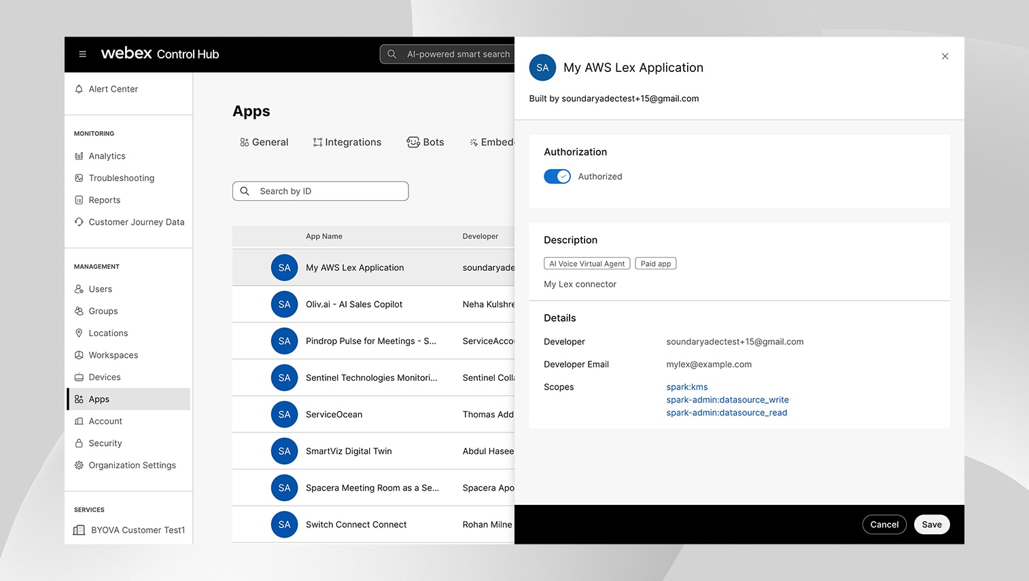Open Organization Settings gear icon
The width and height of the screenshot is (1029, 581).
(79, 466)
